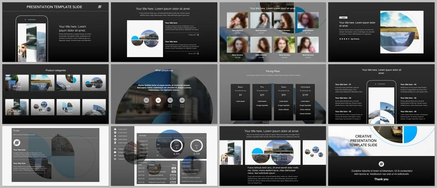The height and width of the screenshot is (188, 437).
Task: Click the What people say heading
Action: 164,70
